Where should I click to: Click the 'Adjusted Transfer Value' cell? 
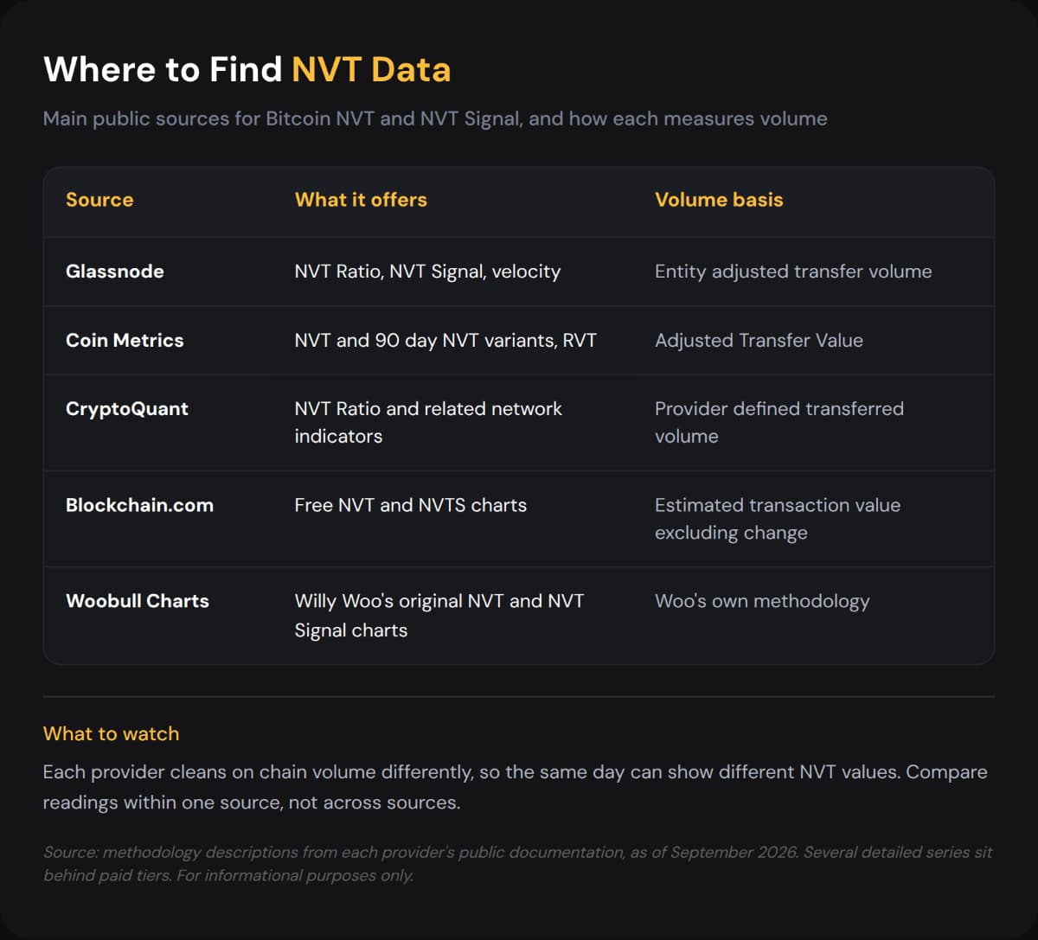(x=759, y=341)
